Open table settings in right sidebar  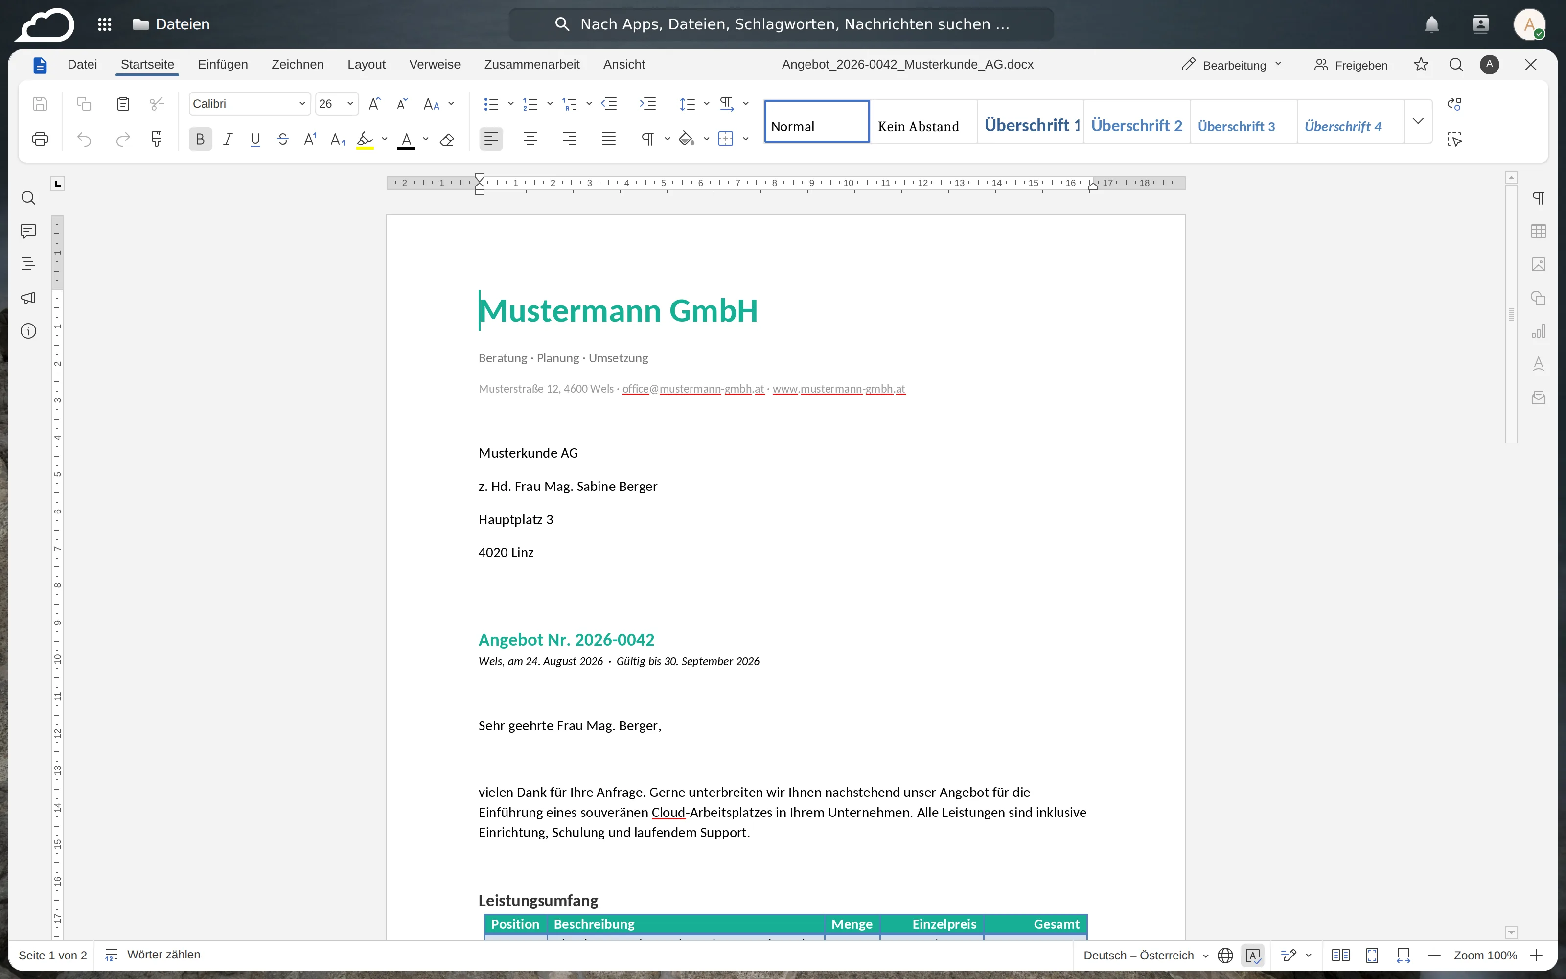tap(1538, 231)
